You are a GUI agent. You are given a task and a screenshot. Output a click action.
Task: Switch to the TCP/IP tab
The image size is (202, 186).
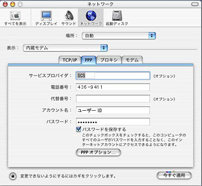(70, 60)
